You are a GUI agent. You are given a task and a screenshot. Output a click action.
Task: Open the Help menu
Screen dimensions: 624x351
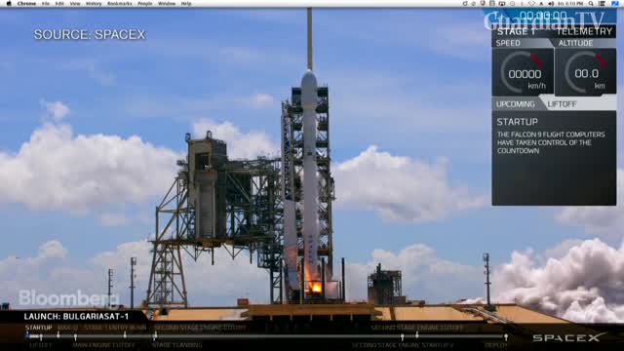(186, 3)
